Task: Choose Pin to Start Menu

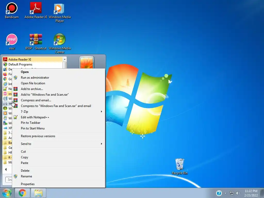Action: [59, 128]
